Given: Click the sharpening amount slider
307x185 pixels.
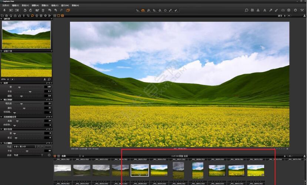Looking at the screenshot, I should (x=19, y=87).
